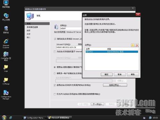Select the General (常规) wizard step

[37, 24]
